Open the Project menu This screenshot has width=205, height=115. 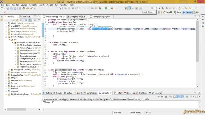(49, 5)
